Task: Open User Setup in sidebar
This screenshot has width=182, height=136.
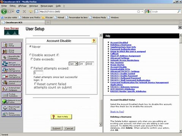Action: (x=11, y=45)
